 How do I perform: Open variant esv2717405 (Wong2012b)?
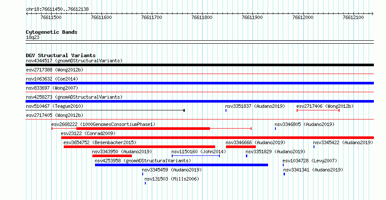point(55,115)
